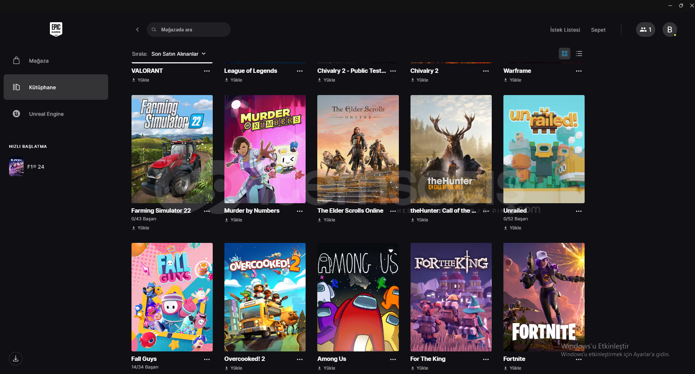The width and height of the screenshot is (695, 374).
Task: Open the friends list icon
Action: click(645, 29)
